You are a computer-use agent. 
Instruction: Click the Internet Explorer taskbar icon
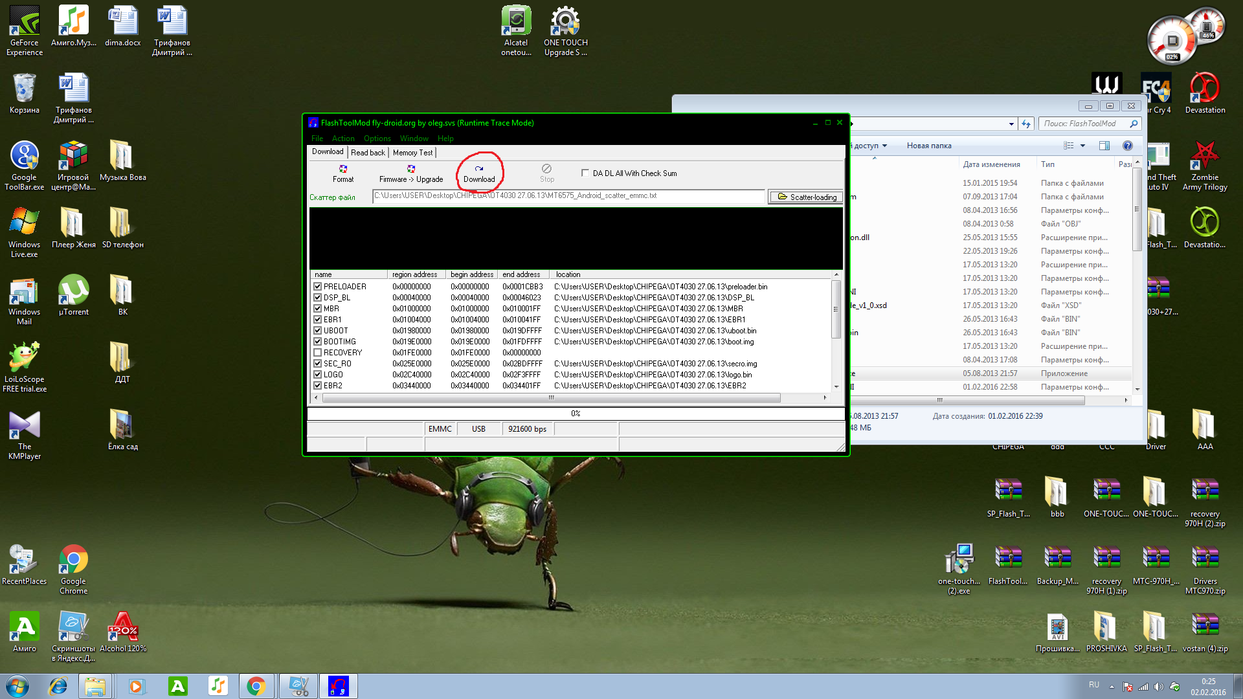click(58, 686)
